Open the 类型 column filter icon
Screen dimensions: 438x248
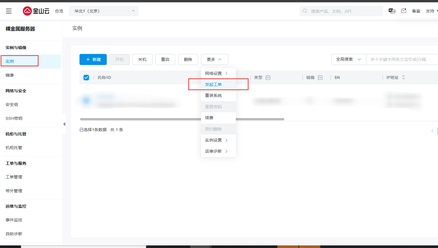tap(268, 77)
